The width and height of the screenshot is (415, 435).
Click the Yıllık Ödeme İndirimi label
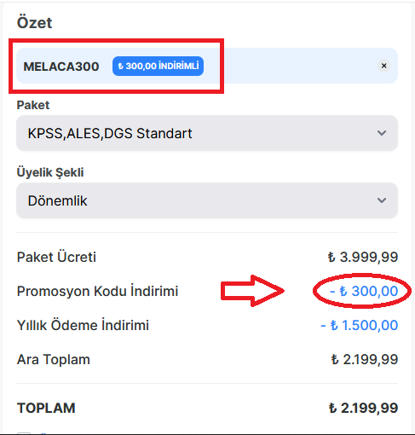(83, 325)
